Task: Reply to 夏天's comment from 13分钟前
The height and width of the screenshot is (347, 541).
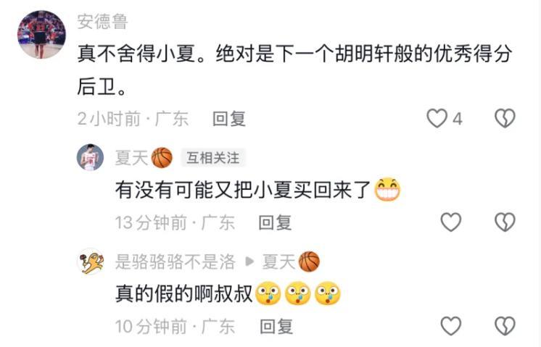Action: click(275, 222)
